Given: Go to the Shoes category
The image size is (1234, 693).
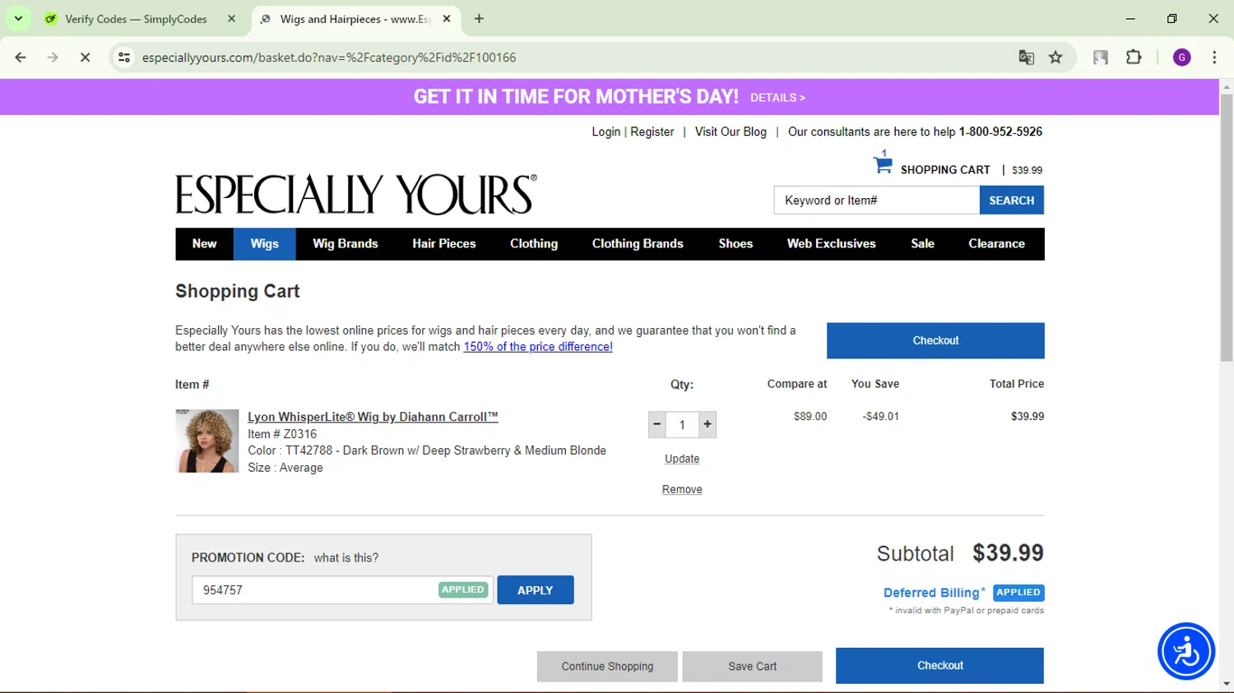Looking at the screenshot, I should point(735,244).
